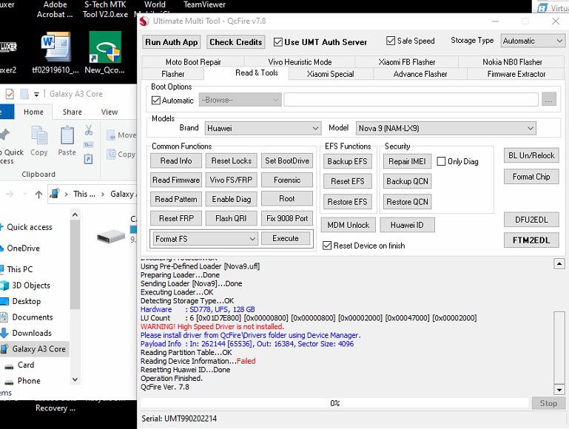Click the log scroll-up arrow
Image resolution: width=569 pixels, height=429 pixels.
tap(559, 263)
